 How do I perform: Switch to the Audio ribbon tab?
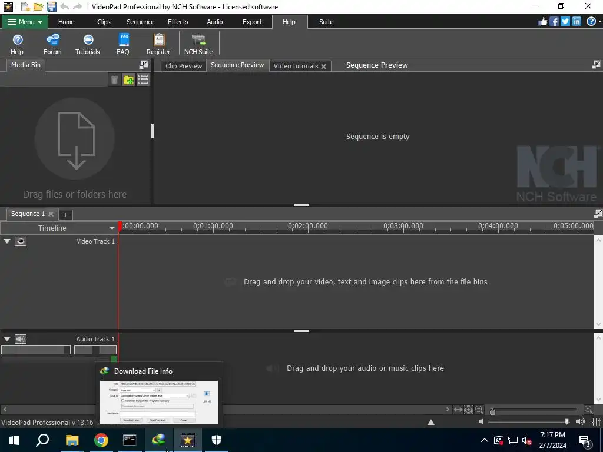(214, 22)
